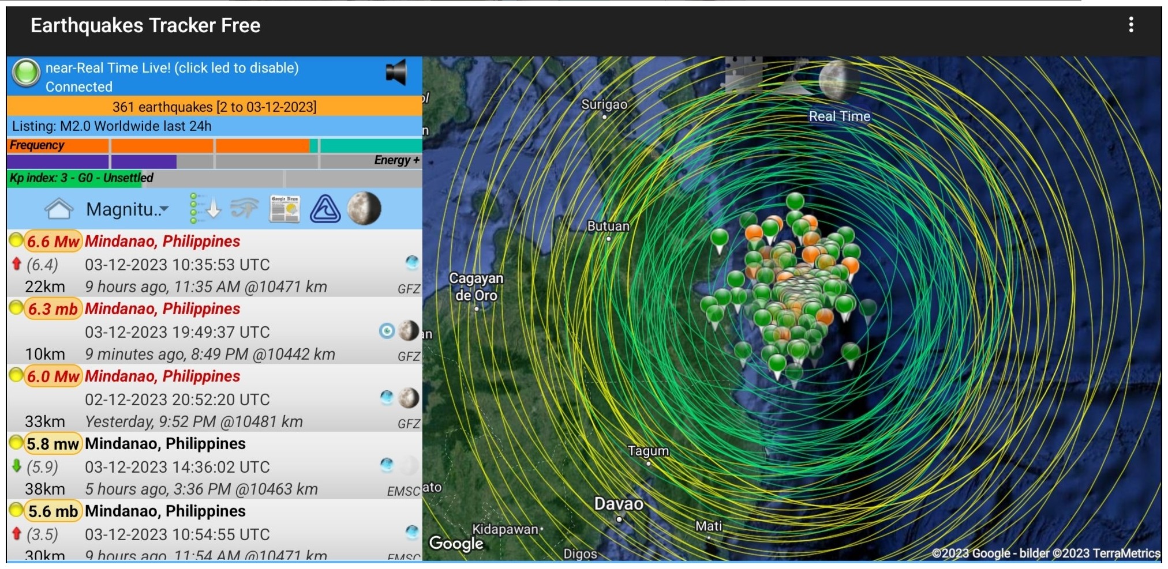This screenshot has height=569, width=1168.
Task: Tap the home icon
Action: [x=59, y=209]
